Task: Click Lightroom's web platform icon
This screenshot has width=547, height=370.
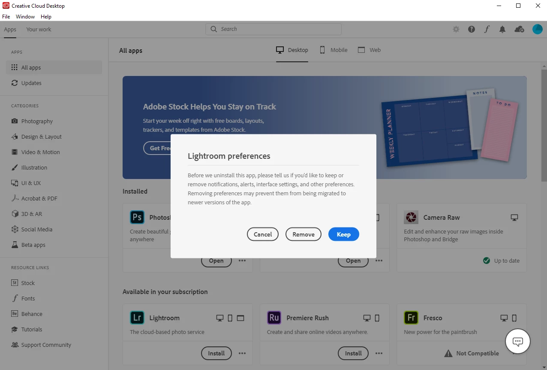Action: click(x=240, y=318)
